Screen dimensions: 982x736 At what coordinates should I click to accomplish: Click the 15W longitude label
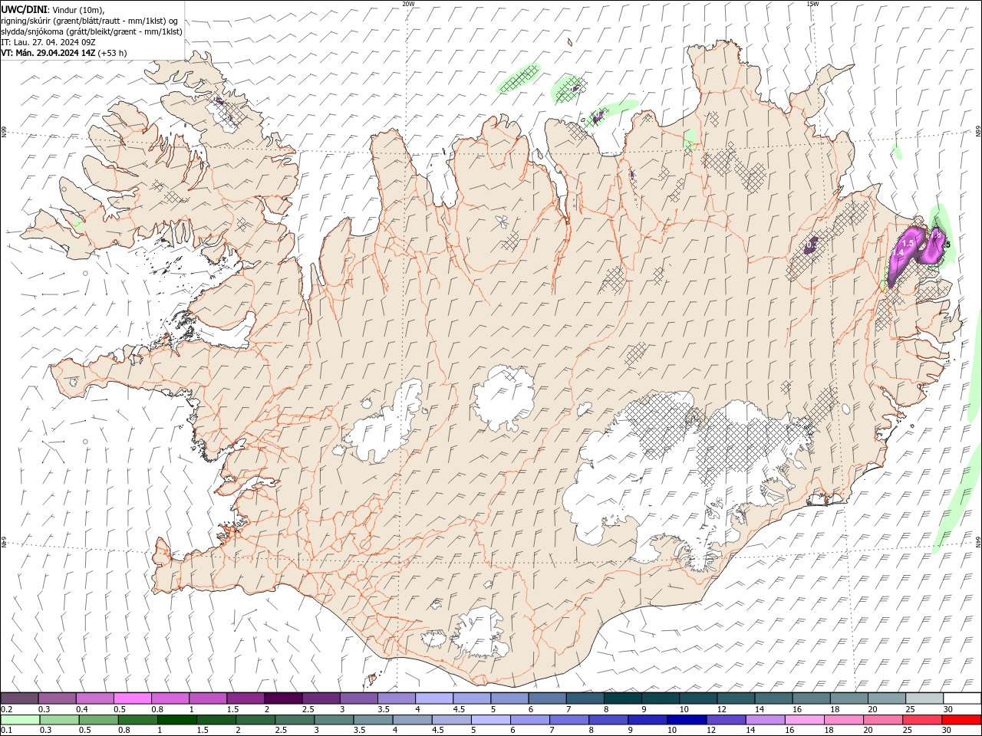(x=812, y=4)
